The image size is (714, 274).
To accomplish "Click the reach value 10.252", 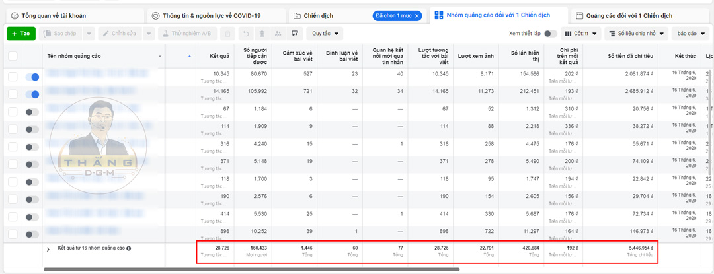I will pos(258,231).
